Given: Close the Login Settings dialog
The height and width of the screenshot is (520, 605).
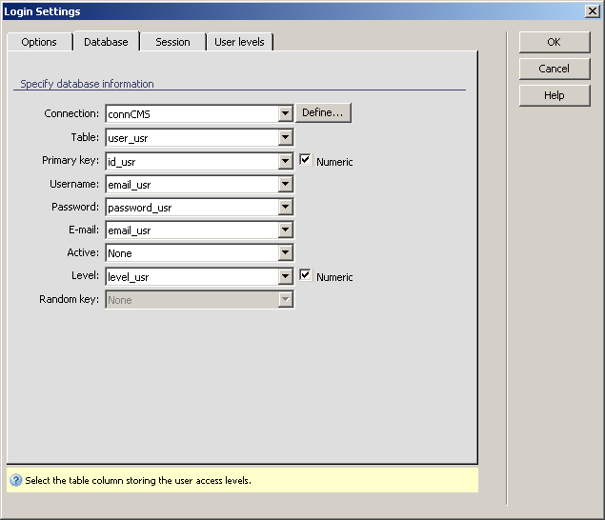Looking at the screenshot, I should pos(591,11).
